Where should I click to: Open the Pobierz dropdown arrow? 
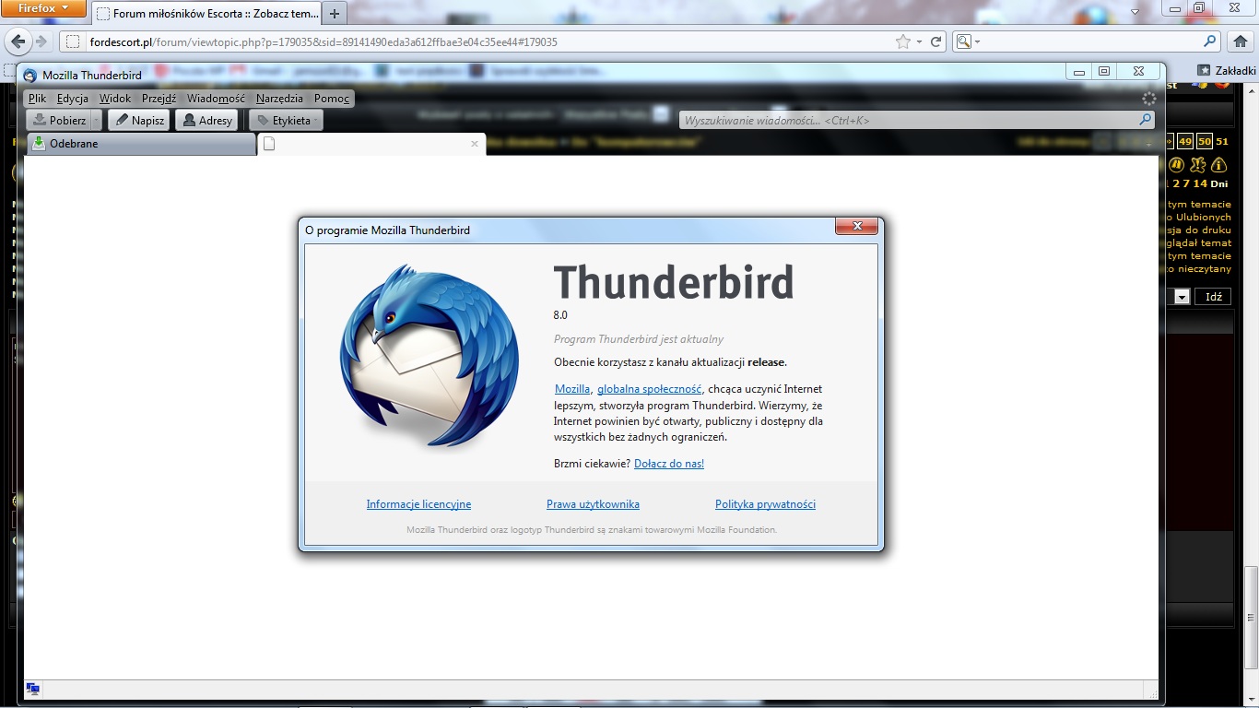[x=96, y=121]
